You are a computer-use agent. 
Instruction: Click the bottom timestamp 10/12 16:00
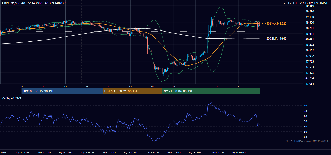[109, 153]
